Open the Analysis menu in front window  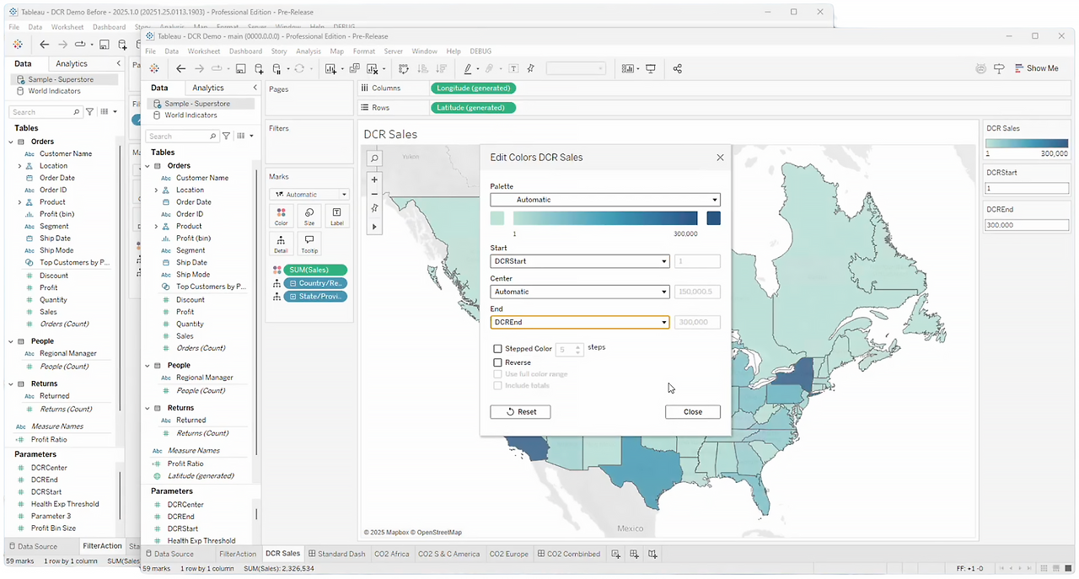click(309, 51)
